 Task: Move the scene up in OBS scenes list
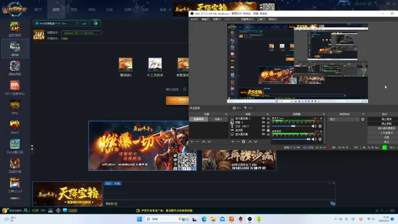pos(203,141)
